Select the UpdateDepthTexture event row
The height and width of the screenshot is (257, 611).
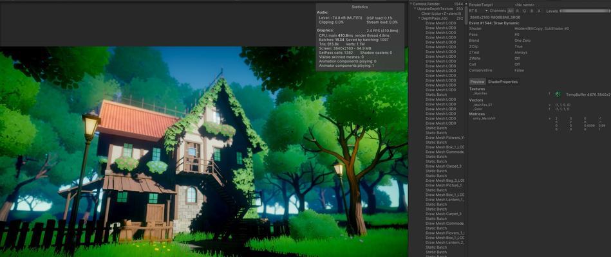click(437, 8)
